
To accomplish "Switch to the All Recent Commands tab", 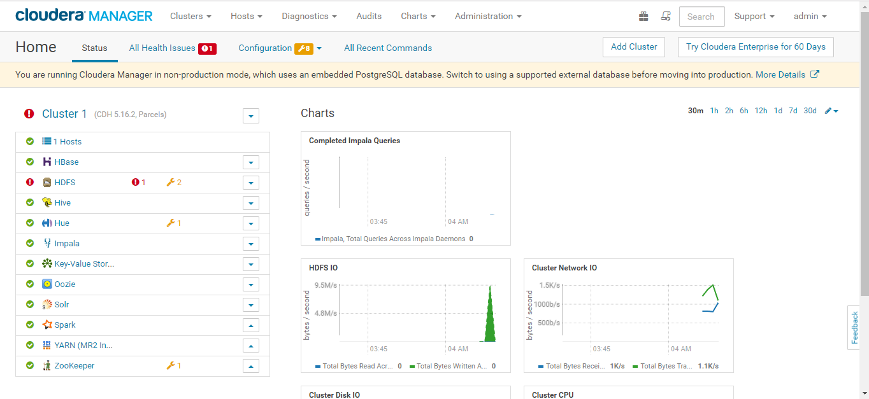I will coord(387,47).
